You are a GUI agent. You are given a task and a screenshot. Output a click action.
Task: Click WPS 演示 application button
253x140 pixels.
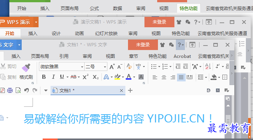click(16, 22)
